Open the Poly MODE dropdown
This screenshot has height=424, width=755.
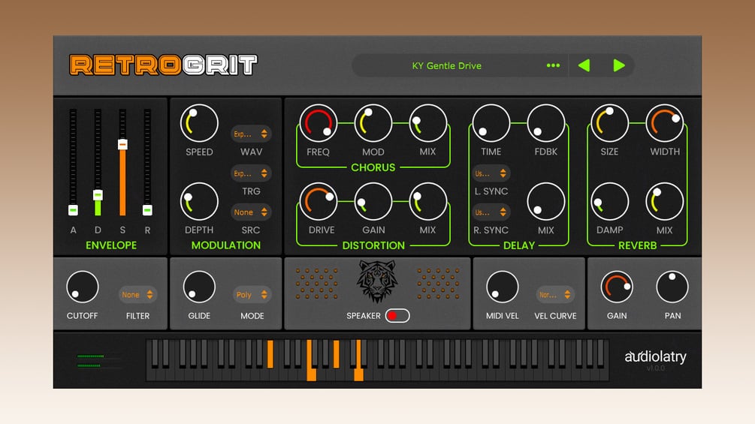tap(252, 295)
